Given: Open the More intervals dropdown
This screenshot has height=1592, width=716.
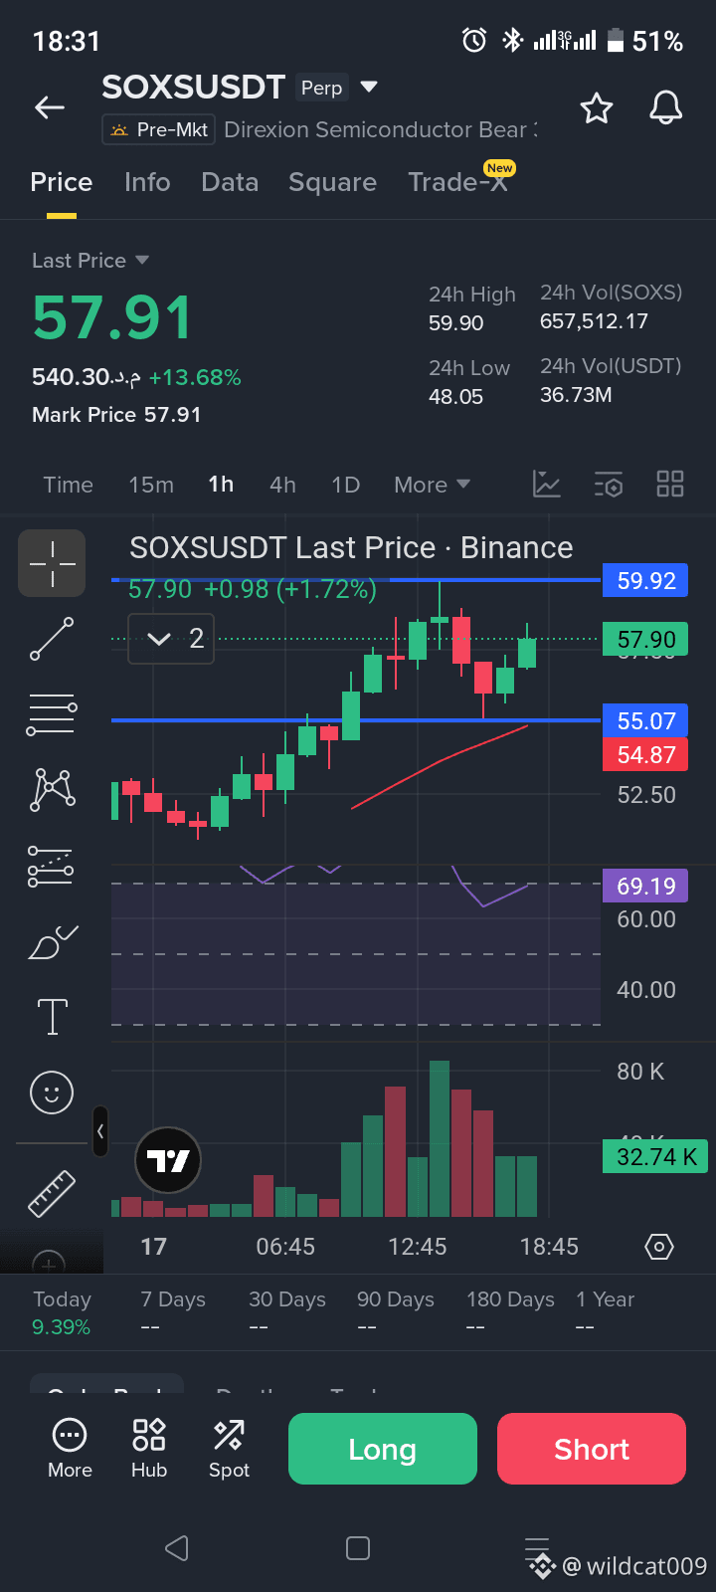Looking at the screenshot, I should (432, 485).
